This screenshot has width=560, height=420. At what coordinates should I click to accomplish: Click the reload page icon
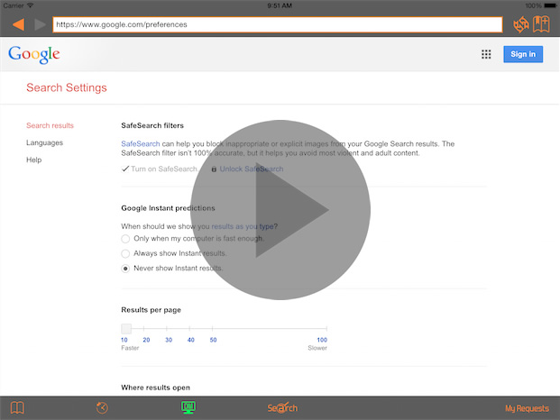[520, 24]
